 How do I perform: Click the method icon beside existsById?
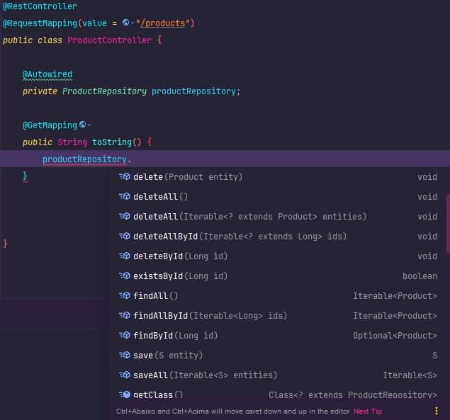125,276
